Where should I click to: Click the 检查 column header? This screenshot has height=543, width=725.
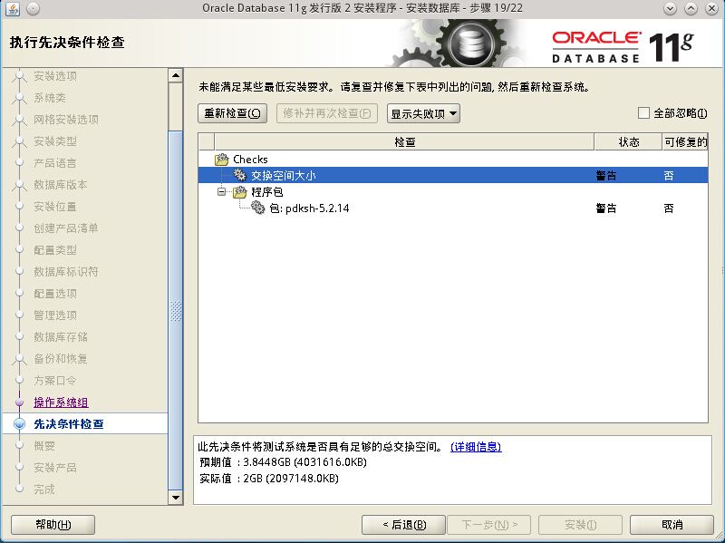pos(404,142)
